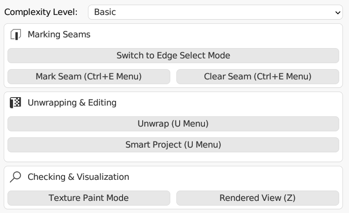349x213 pixels.
Task: Click the Checking & Visualization heading text
Action: pos(78,177)
